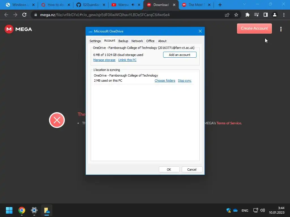Click the '6 MB of 1 024 GB cloud storage used' text

pyautogui.click(x=118, y=55)
